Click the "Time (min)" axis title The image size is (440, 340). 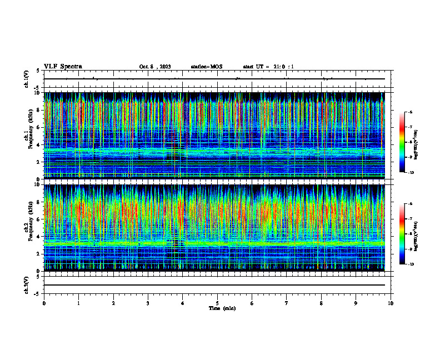coord(222,308)
